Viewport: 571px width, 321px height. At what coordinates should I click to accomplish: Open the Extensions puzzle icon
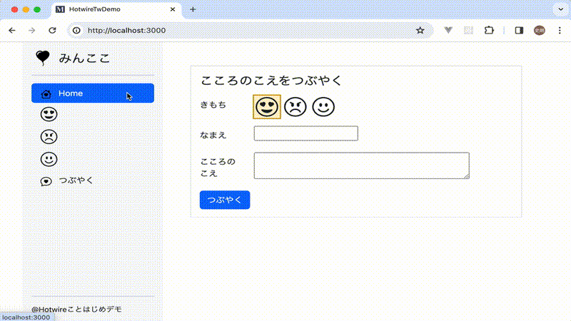[x=489, y=30]
